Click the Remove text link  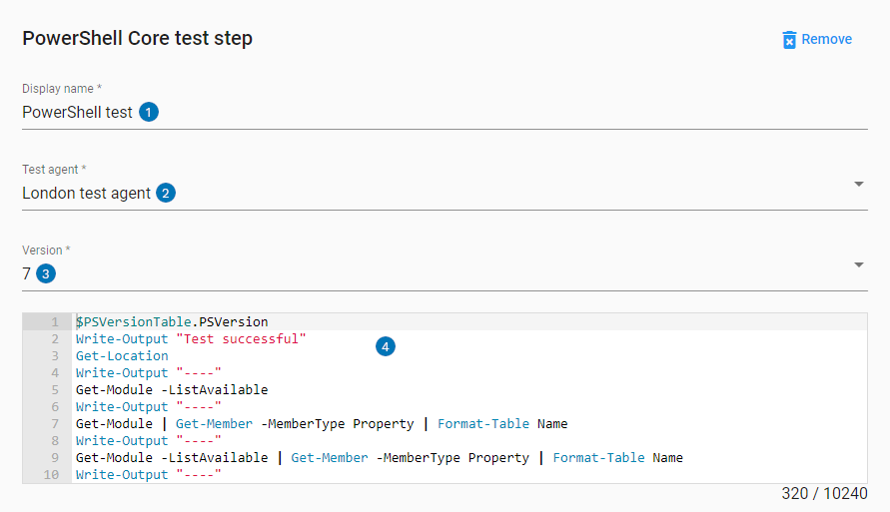[826, 39]
